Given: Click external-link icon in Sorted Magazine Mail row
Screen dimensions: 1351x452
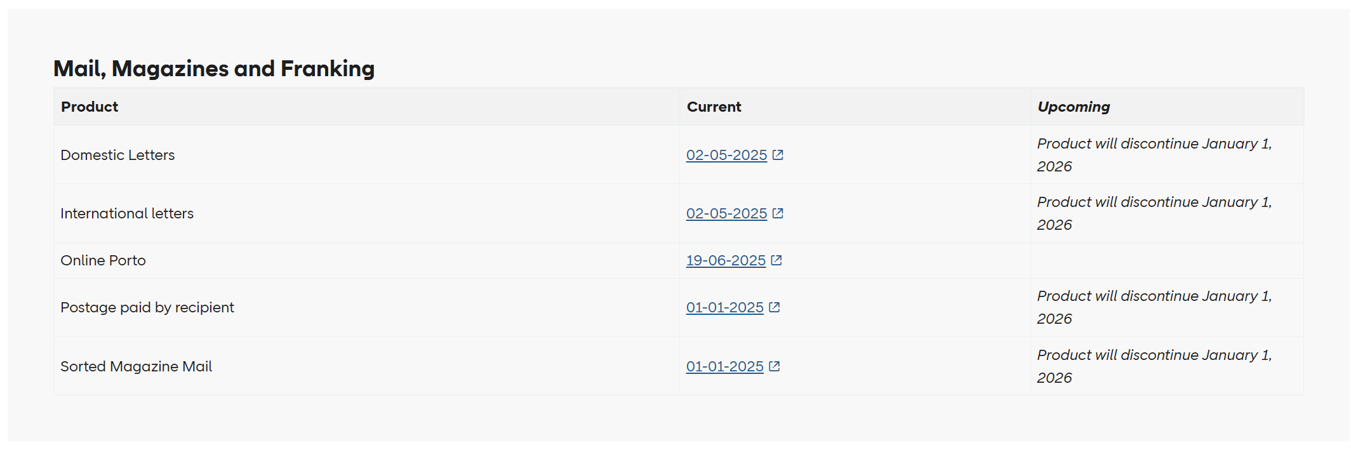Looking at the screenshot, I should [x=775, y=366].
